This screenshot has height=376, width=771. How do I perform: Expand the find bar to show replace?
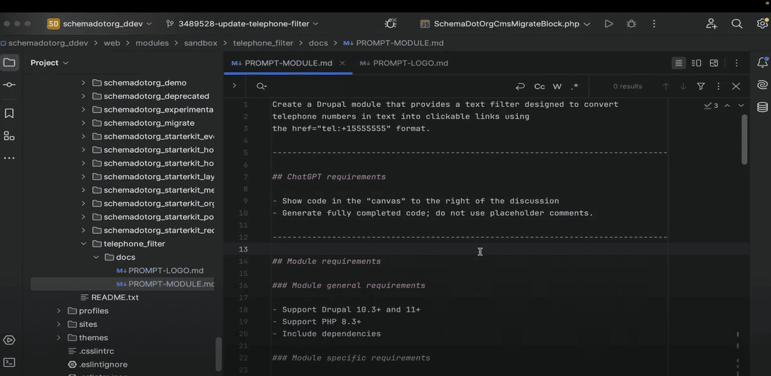coord(235,85)
